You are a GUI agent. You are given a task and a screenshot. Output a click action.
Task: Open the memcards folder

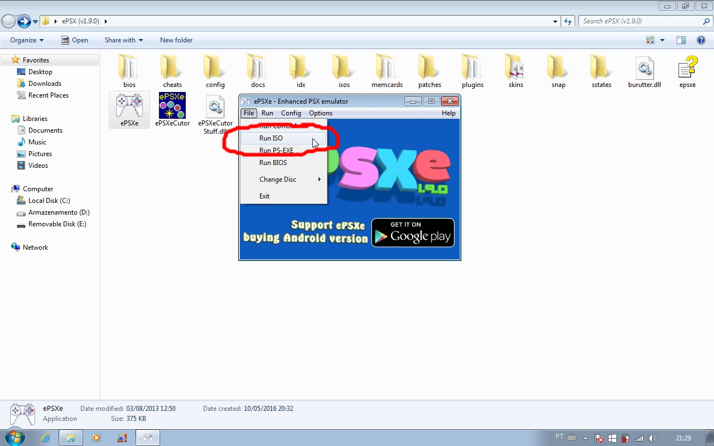(x=387, y=68)
